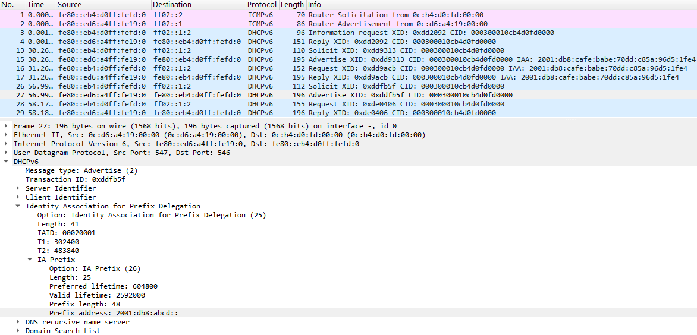Image resolution: width=697 pixels, height=335 pixels.
Task: Click the pane splitter grip dots
Action: click(570, 119)
